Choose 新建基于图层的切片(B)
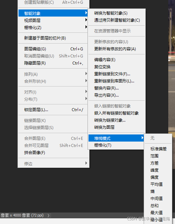 [x=53, y=38]
